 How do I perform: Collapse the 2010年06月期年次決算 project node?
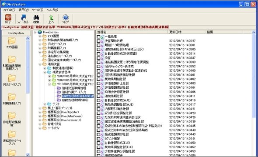[49, 84]
